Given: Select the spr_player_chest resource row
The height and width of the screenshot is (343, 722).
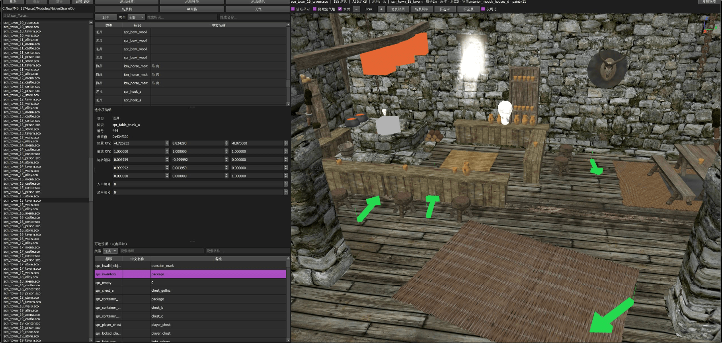Looking at the screenshot, I should (x=190, y=325).
